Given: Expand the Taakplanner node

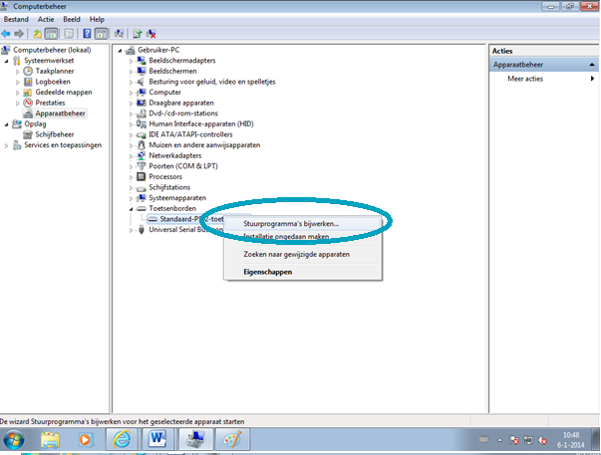Looking at the screenshot, I should click(x=18, y=72).
